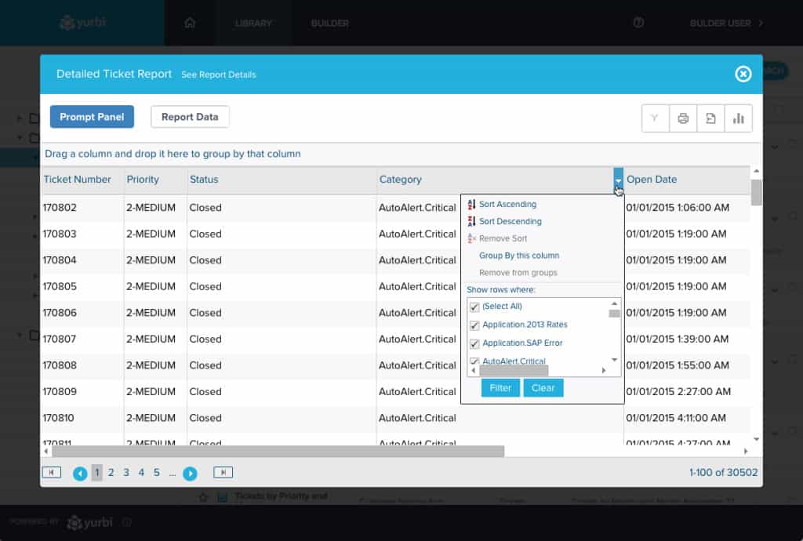803x541 pixels.
Task: Open See Report Details link
Action: point(220,74)
